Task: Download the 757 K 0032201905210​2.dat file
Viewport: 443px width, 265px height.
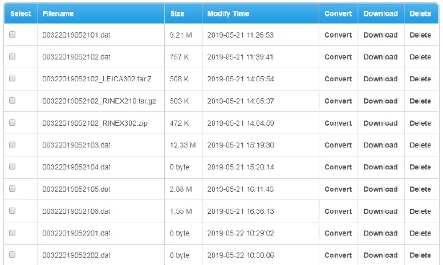Action: pyautogui.click(x=380, y=57)
